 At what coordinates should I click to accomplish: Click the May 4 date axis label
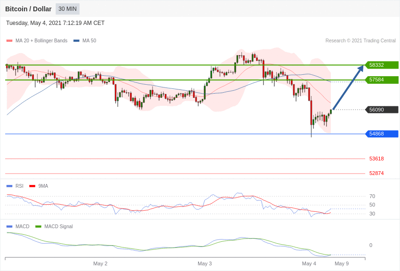click(x=309, y=263)
